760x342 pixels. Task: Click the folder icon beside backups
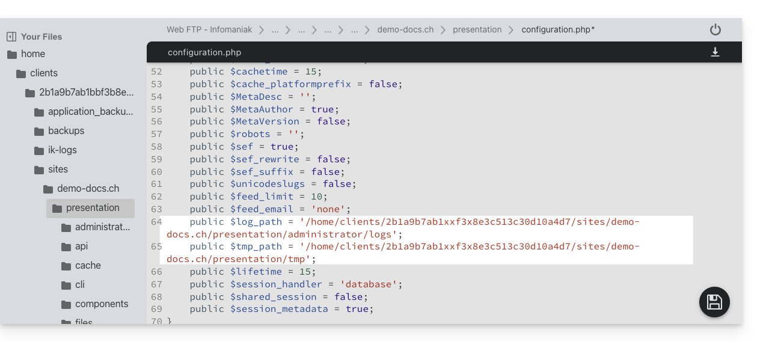39,131
